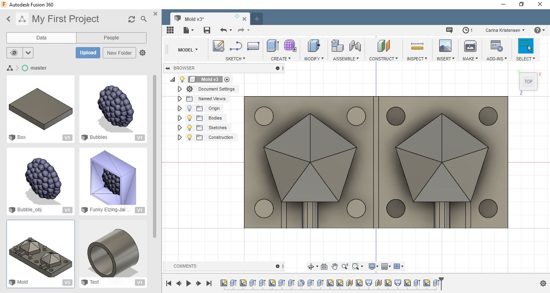Screen dimensions: 550x293
Task: Select the Extrude tool in Create
Action: tap(273, 46)
